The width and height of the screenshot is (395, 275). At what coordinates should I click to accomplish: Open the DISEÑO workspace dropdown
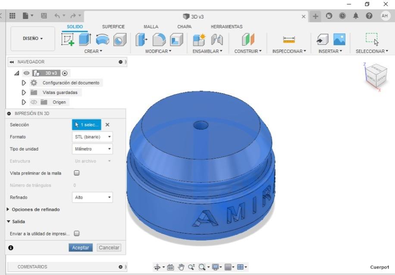pos(33,38)
